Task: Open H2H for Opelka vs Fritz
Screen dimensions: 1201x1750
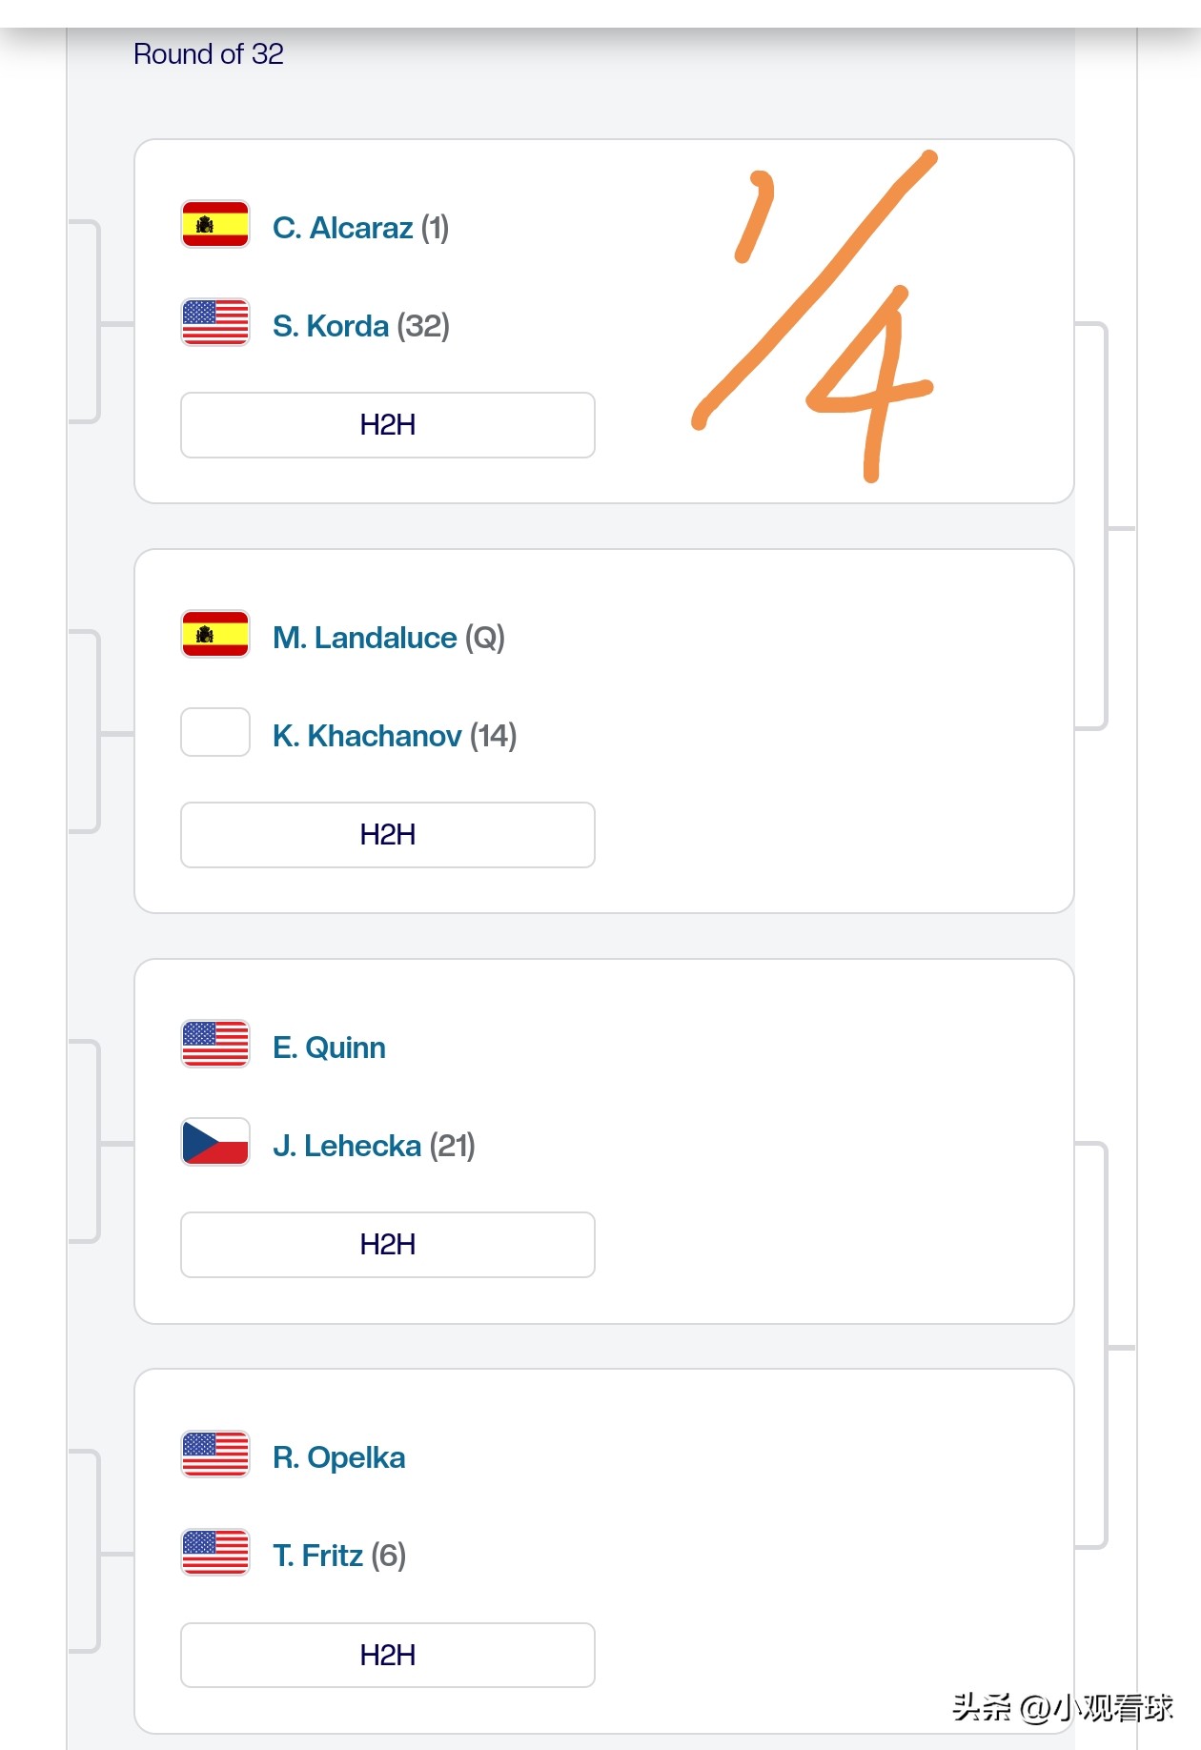Action: click(x=387, y=1656)
